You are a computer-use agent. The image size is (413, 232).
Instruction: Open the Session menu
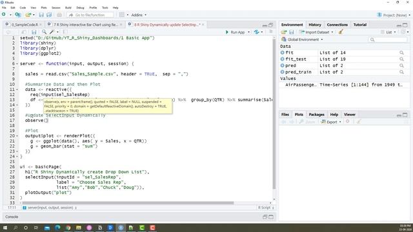point(56,8)
